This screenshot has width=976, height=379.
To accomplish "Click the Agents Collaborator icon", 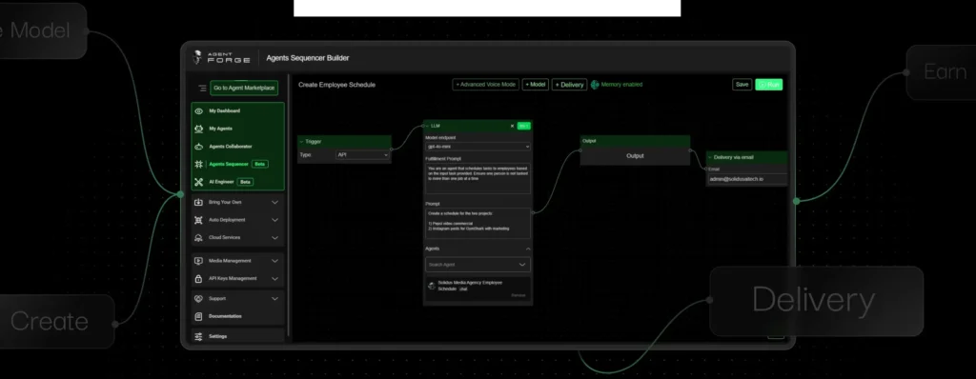I will coord(198,147).
